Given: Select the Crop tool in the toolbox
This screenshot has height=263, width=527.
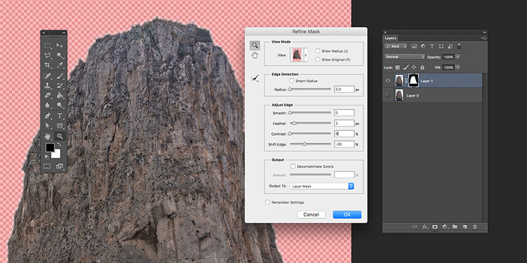Looking at the screenshot, I should (48, 65).
